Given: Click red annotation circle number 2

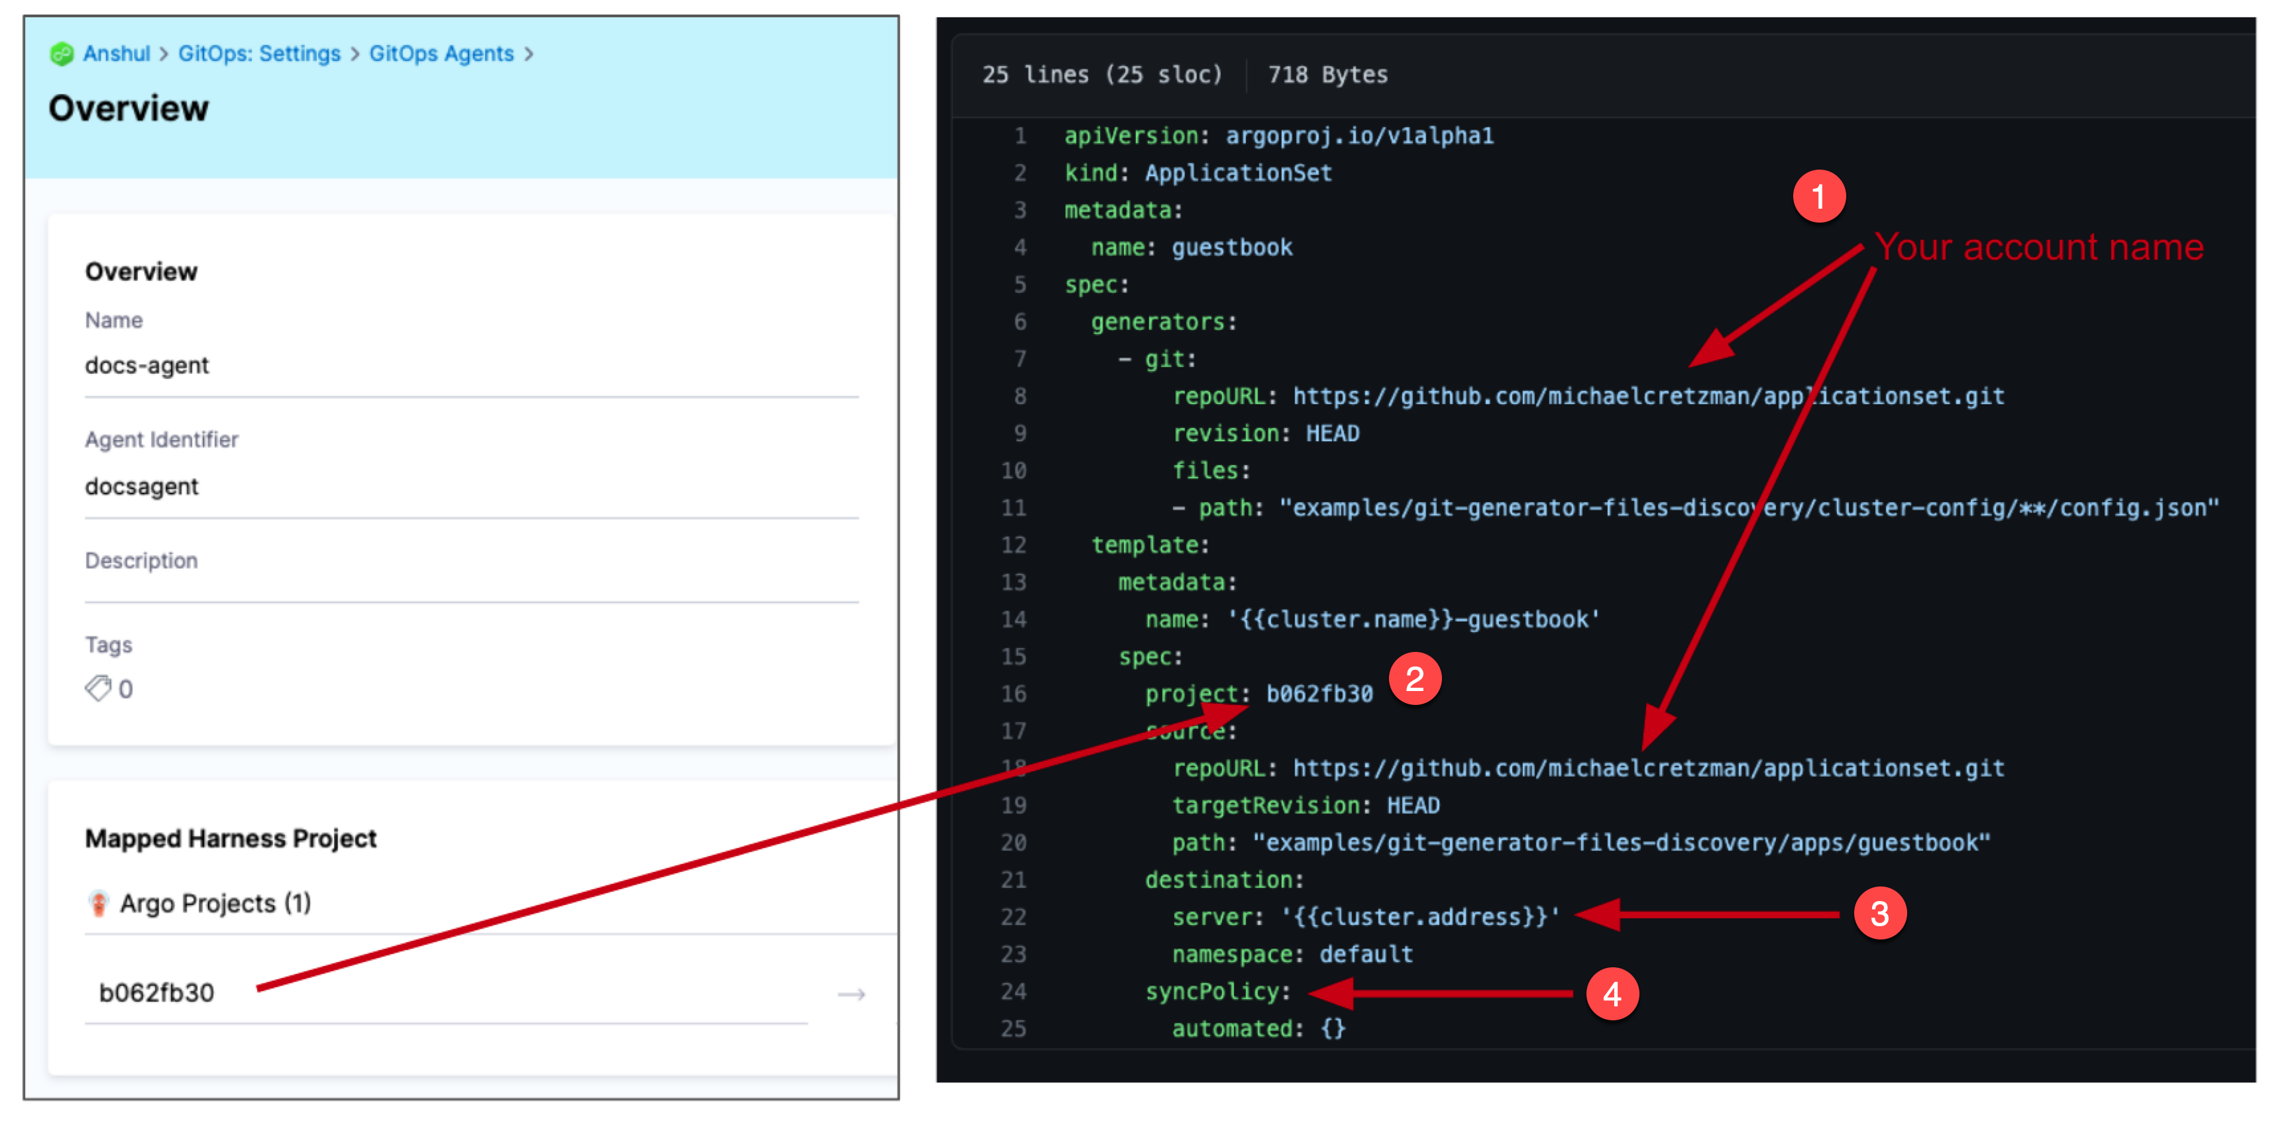Looking at the screenshot, I should tap(1415, 679).
